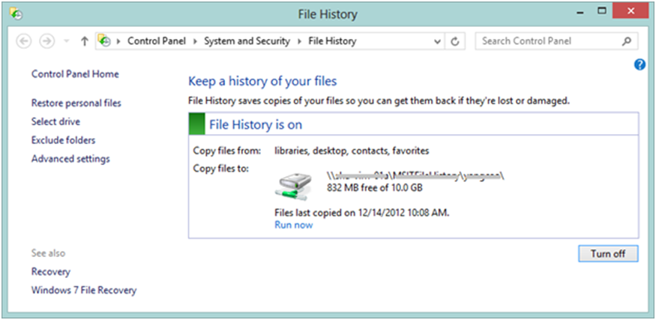Open the recent locations dropdown arrow
The width and height of the screenshot is (656, 320).
click(x=66, y=41)
